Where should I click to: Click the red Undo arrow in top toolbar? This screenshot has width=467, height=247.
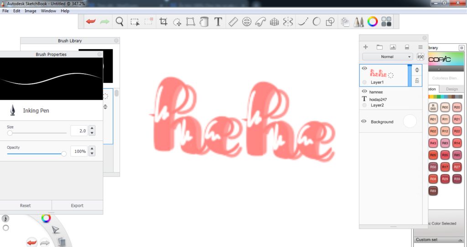[91, 22]
